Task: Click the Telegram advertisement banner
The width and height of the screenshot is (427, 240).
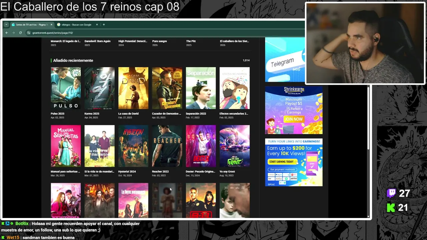Action: click(285, 59)
